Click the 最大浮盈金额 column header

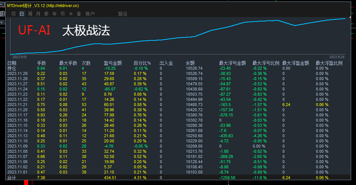pos(295,63)
